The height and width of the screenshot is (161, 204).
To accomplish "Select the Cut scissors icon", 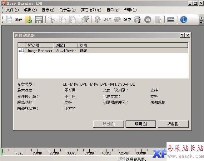I will 52,20.
